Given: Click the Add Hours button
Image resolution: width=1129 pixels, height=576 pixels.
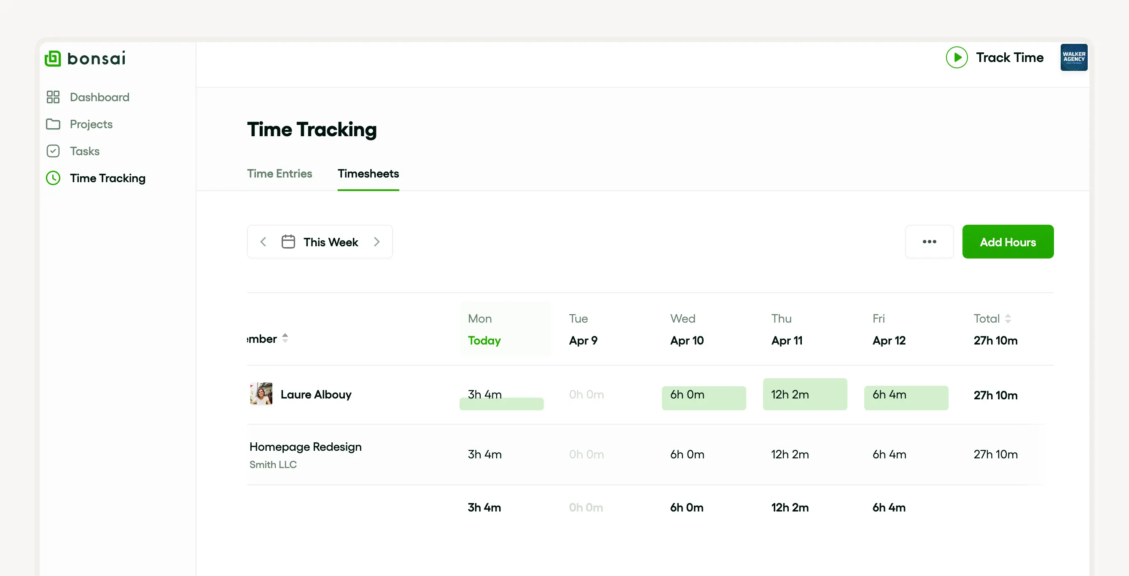Looking at the screenshot, I should [1008, 242].
